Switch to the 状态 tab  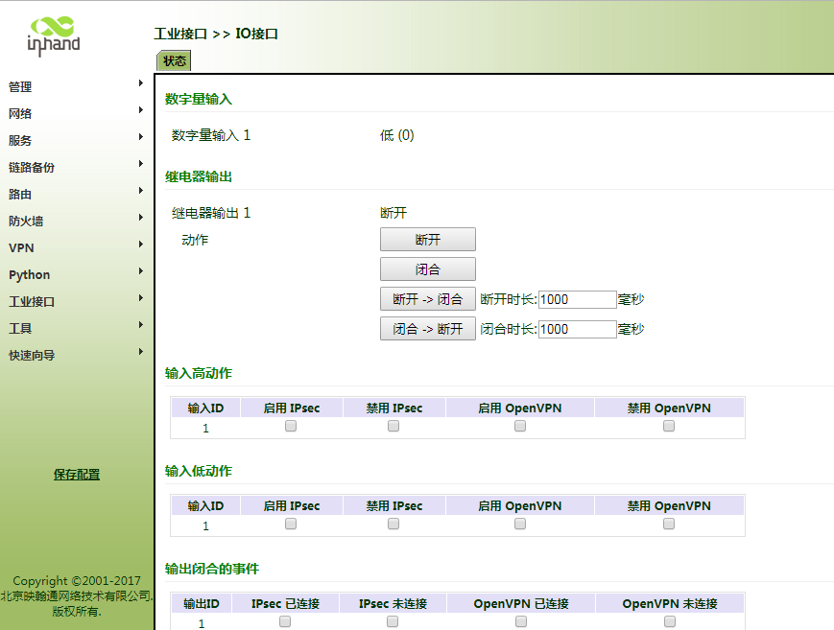click(x=175, y=60)
